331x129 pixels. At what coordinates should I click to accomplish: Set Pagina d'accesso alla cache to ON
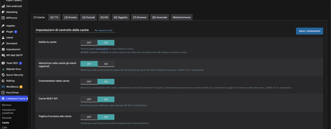pos(106,117)
